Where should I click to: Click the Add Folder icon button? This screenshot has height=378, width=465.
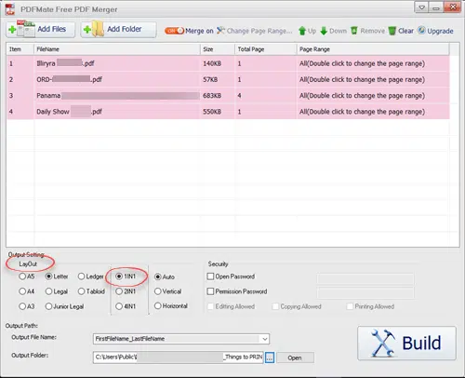tap(118, 30)
